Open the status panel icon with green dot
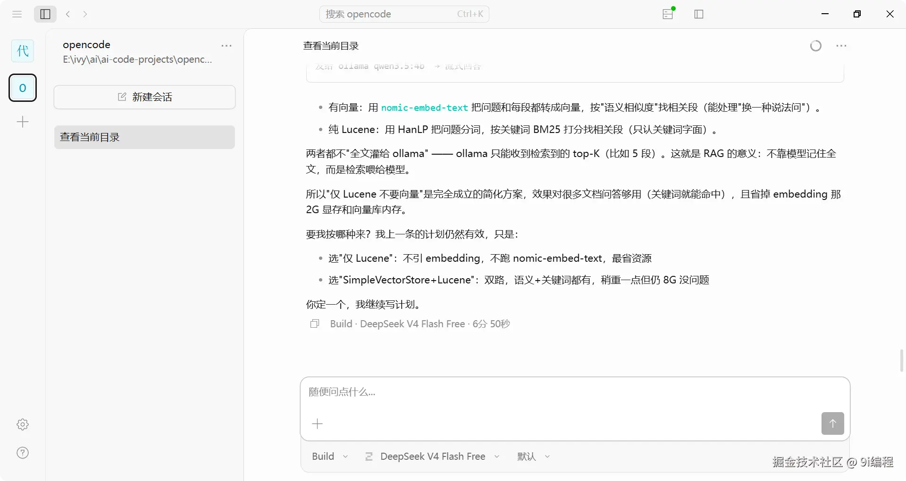 (x=668, y=14)
